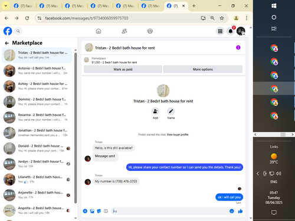
Task: Open the Facebook search icon
Action: 18,31
